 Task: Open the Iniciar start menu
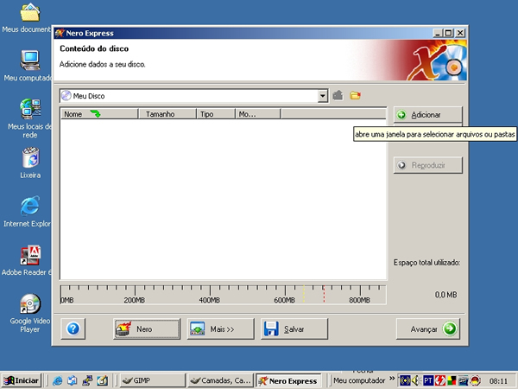pos(21,380)
